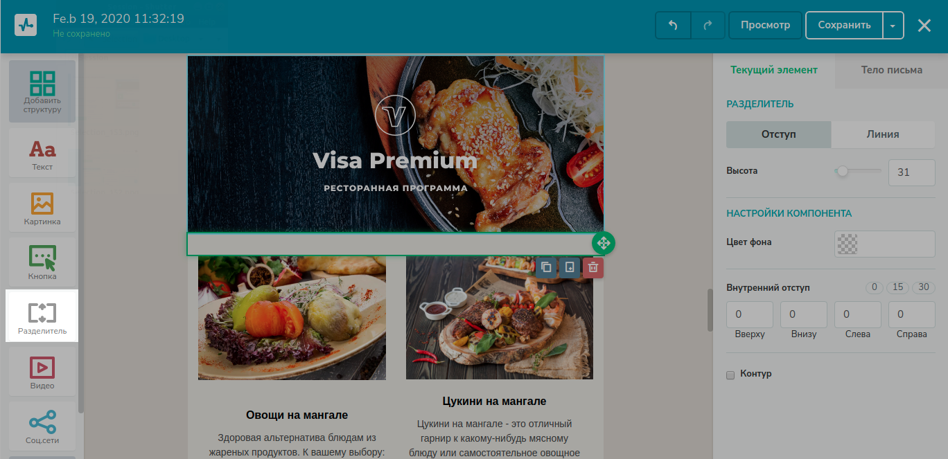Switch divider type to Линия
This screenshot has height=459, width=948.
tap(883, 134)
